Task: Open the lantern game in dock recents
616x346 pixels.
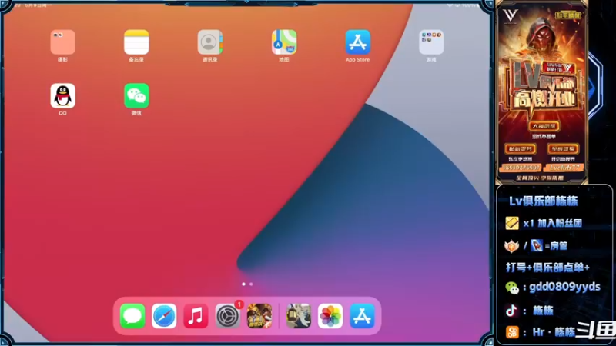Action: 299,316
